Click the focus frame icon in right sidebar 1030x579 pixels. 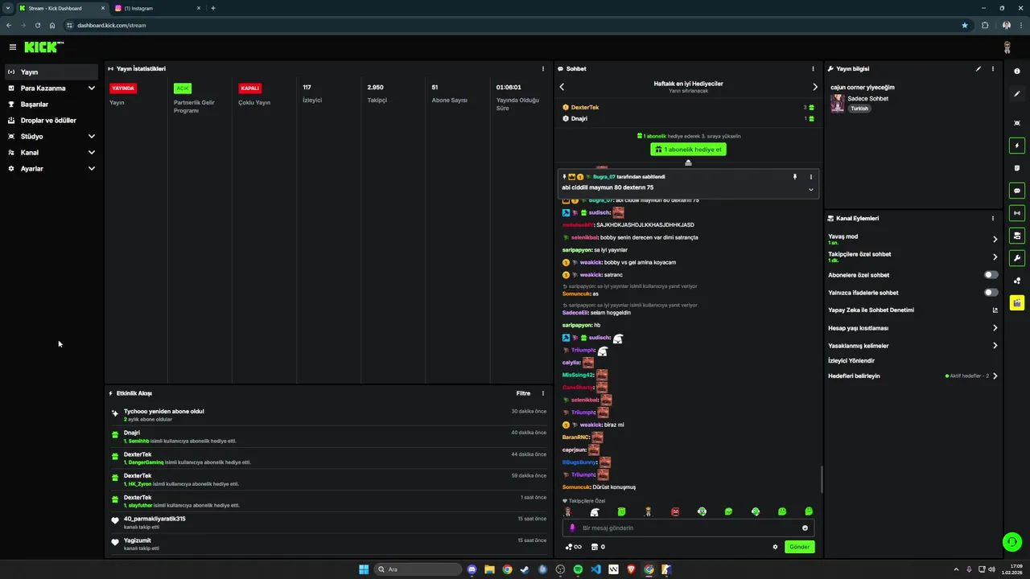pyautogui.click(x=1017, y=123)
